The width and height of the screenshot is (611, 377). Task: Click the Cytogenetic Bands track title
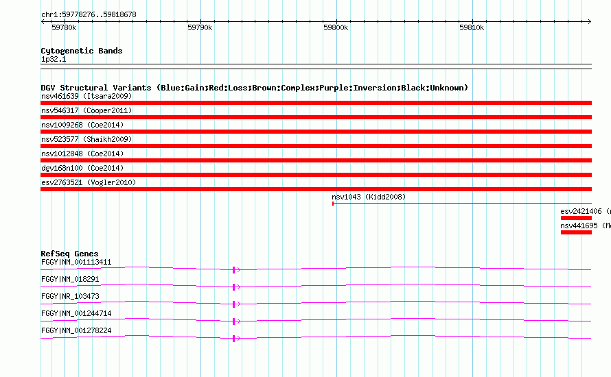(x=82, y=51)
